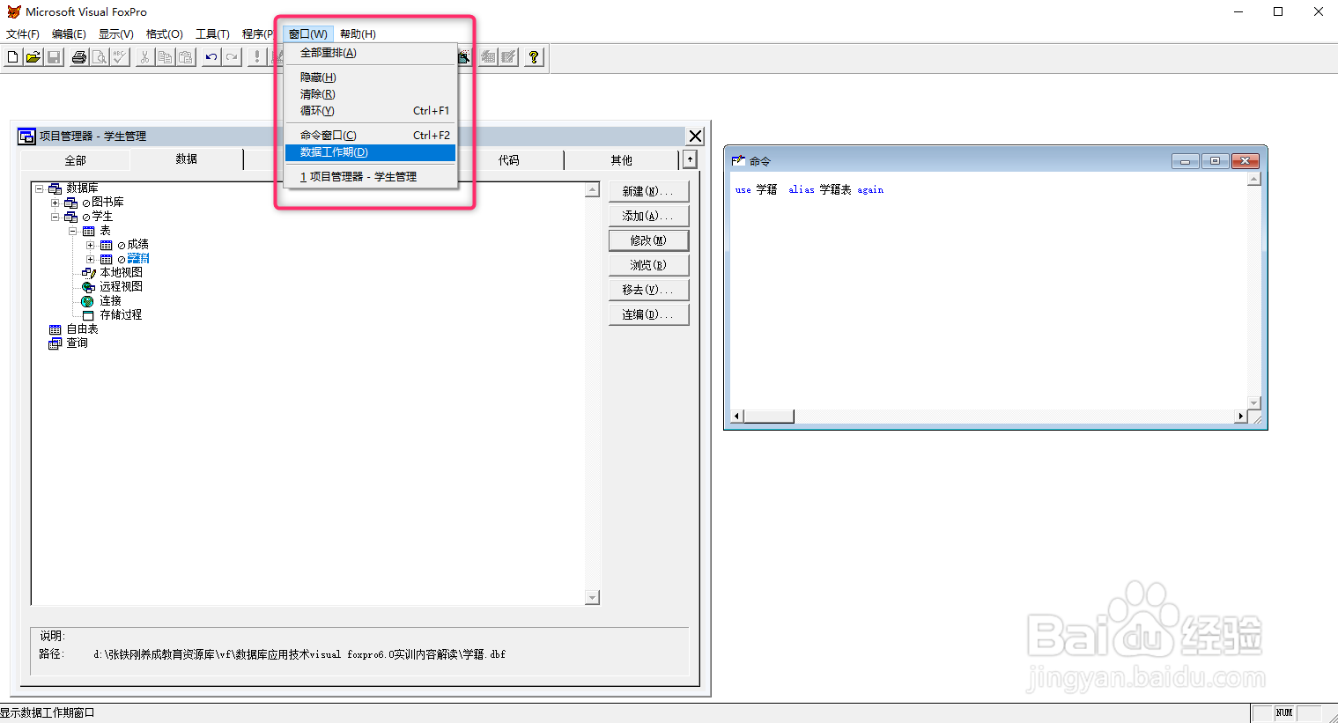Open the 文件(F) menu

click(23, 34)
